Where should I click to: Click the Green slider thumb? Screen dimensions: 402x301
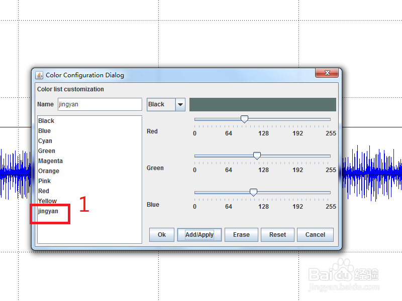coord(257,156)
